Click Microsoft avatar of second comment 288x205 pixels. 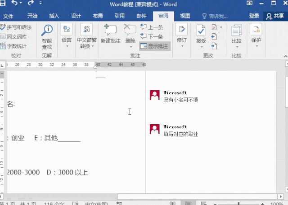(154, 129)
